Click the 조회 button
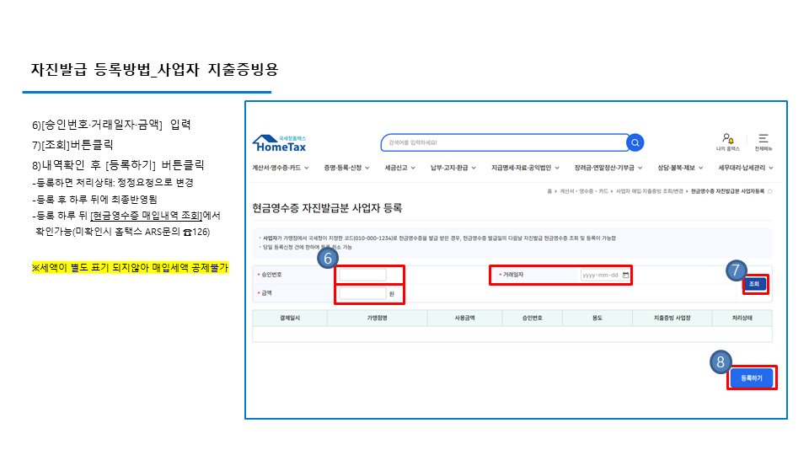The image size is (809, 455). [754, 285]
